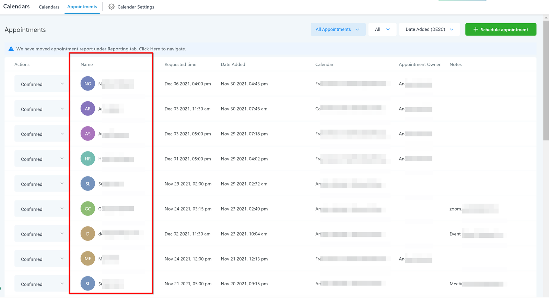This screenshot has height=298, width=549.
Task: Click the Schedule appointment button
Action: tap(501, 29)
